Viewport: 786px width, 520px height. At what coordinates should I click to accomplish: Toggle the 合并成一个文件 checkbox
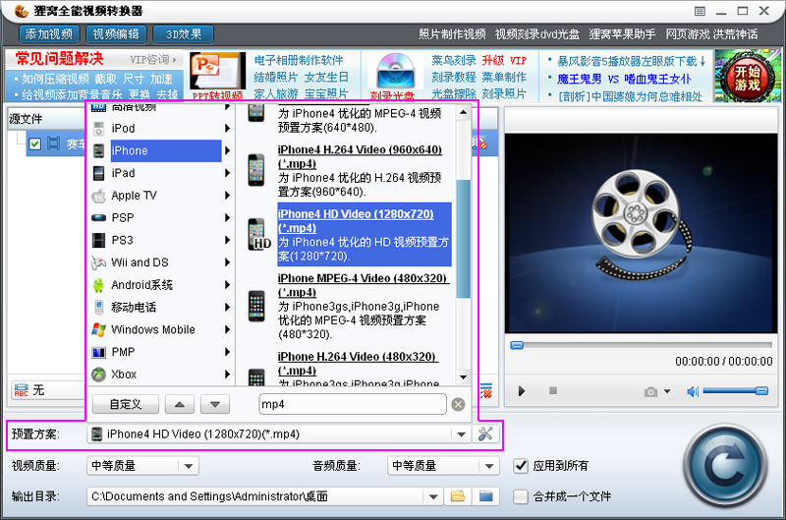pos(521,496)
